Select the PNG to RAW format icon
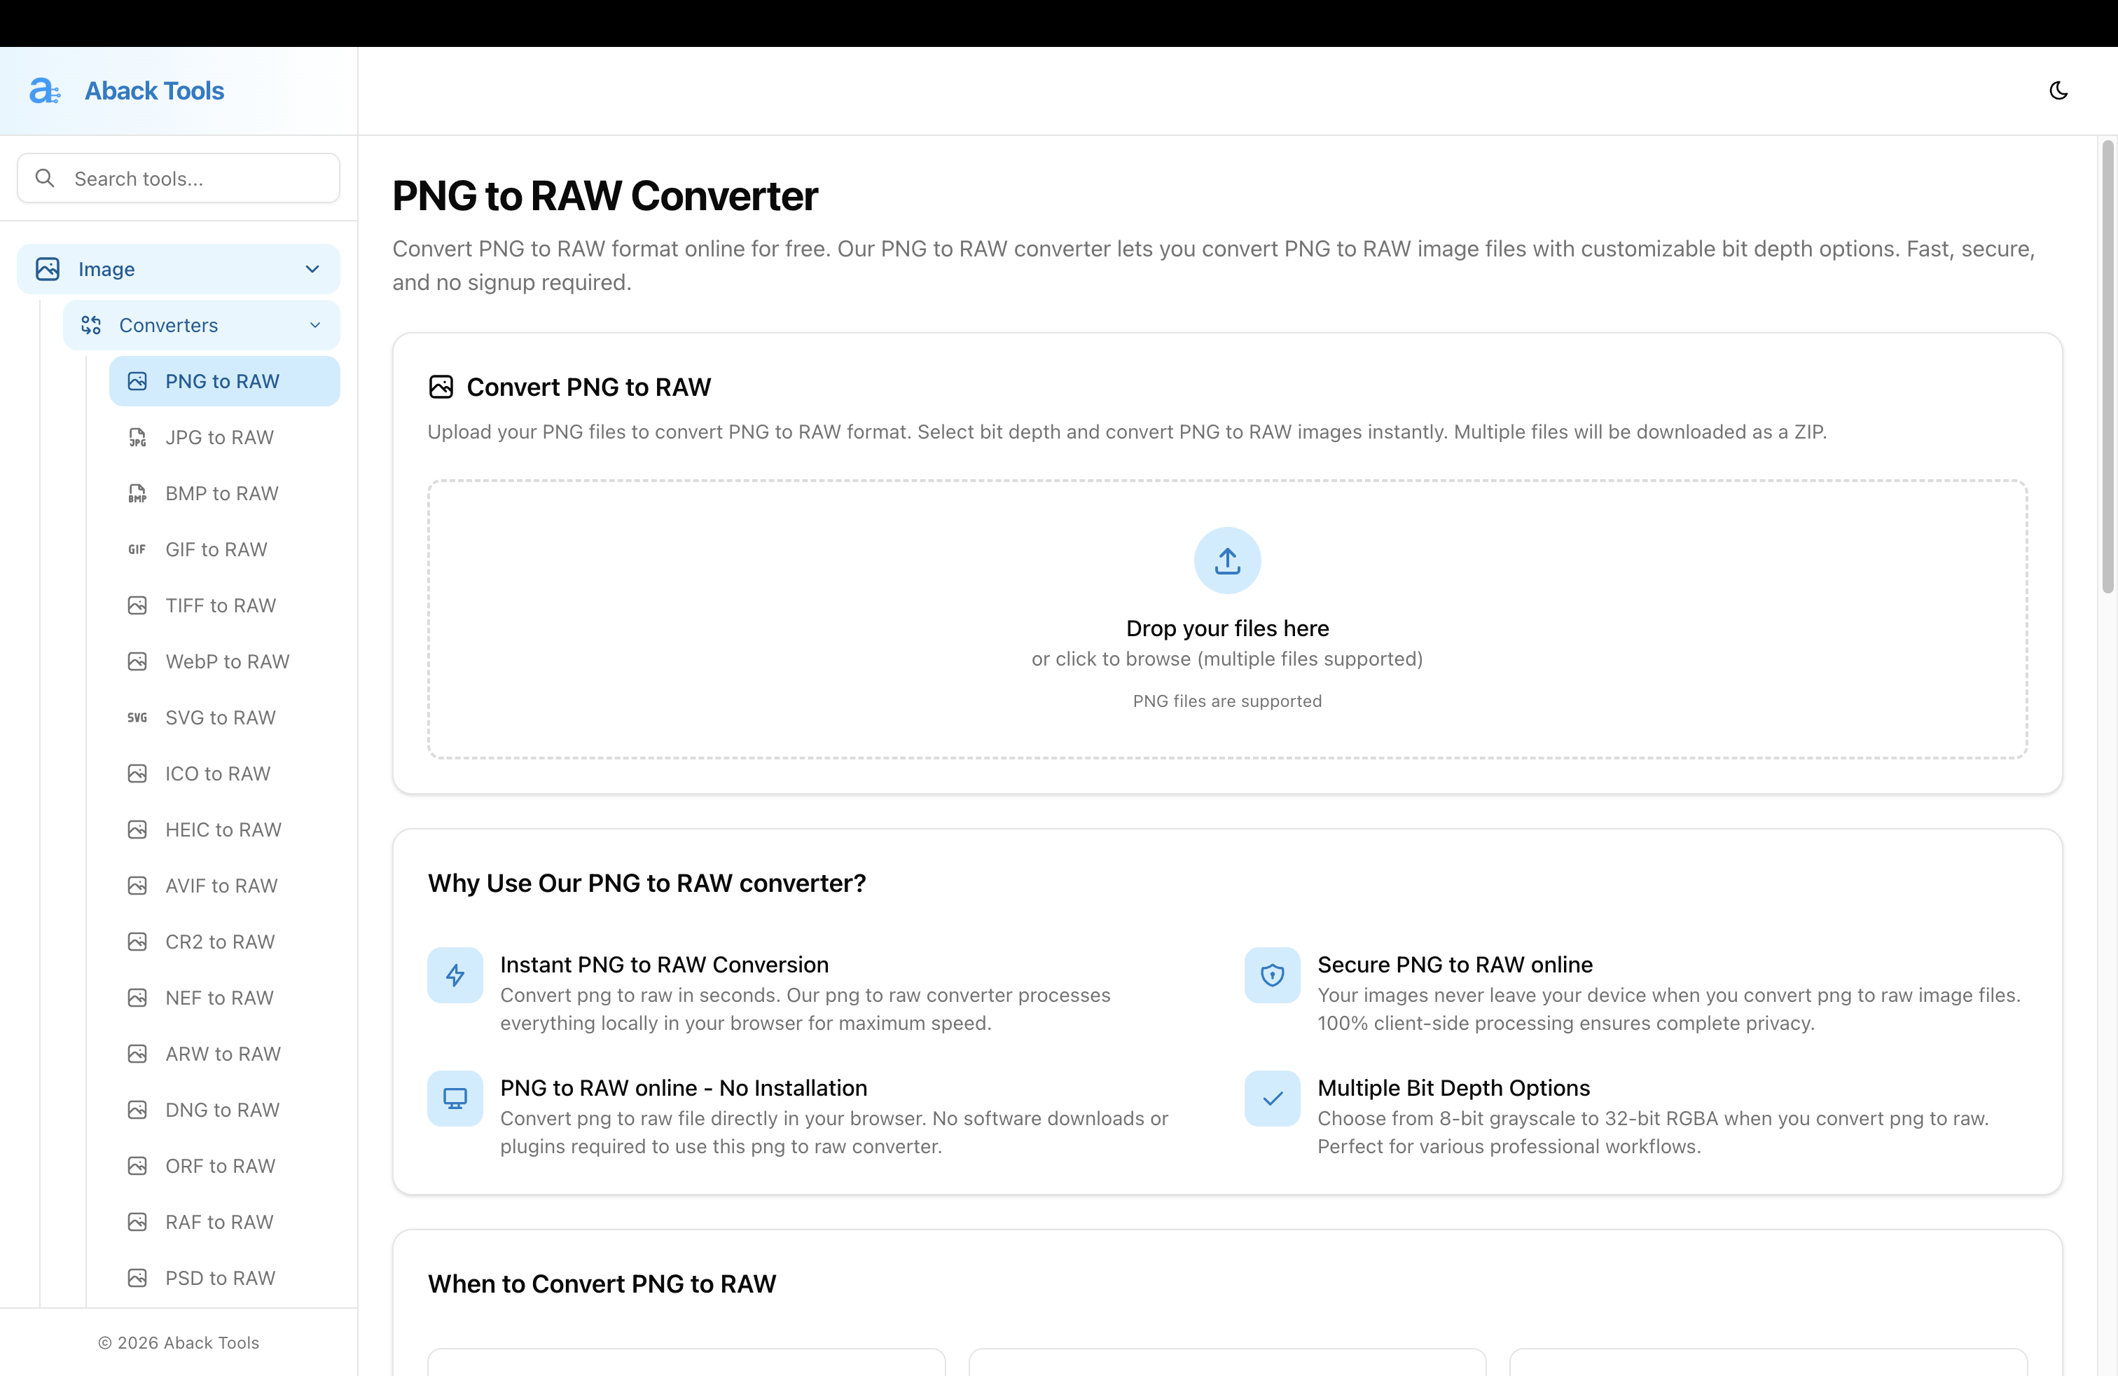The height and width of the screenshot is (1376, 2118). coord(138,380)
